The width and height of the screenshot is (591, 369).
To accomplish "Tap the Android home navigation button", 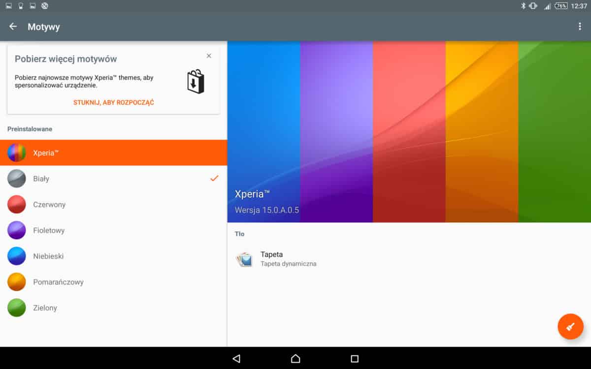I will 295,359.
